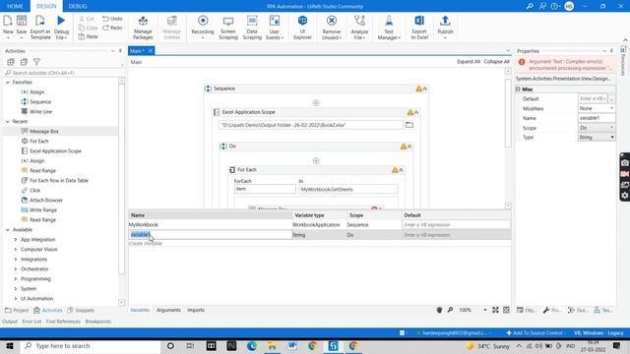Toggle pan hand tool
Viewport: 630px width, 354px height.
point(439,310)
